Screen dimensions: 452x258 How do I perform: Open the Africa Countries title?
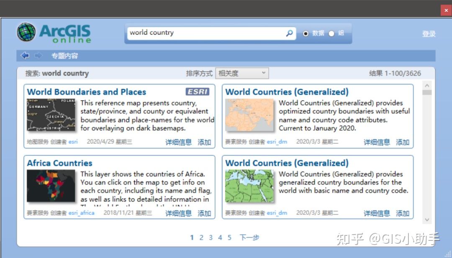coord(60,163)
